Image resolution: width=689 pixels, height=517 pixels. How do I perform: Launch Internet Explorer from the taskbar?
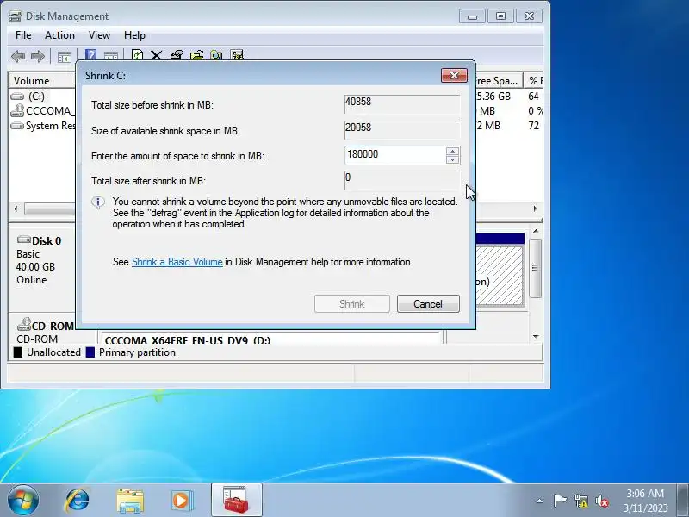[x=78, y=501]
